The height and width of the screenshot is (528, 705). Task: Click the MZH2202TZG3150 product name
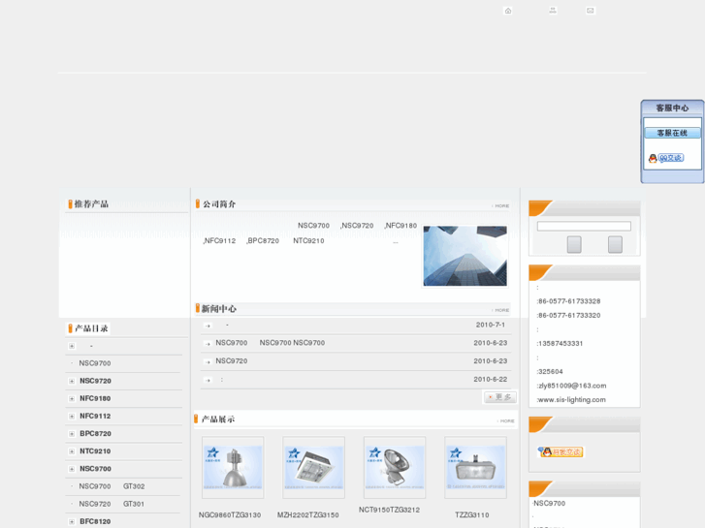pyautogui.click(x=308, y=515)
